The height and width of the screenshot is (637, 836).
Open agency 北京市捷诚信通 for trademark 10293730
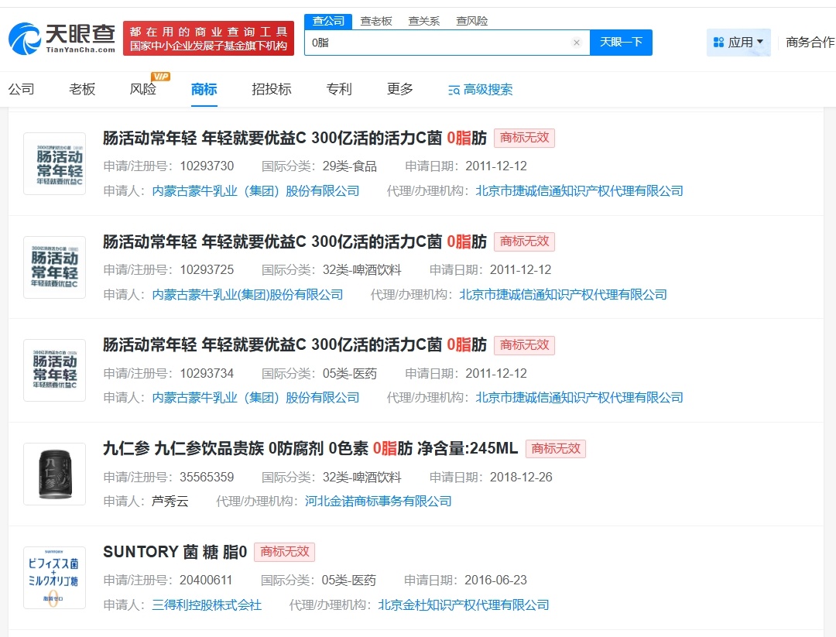point(579,191)
